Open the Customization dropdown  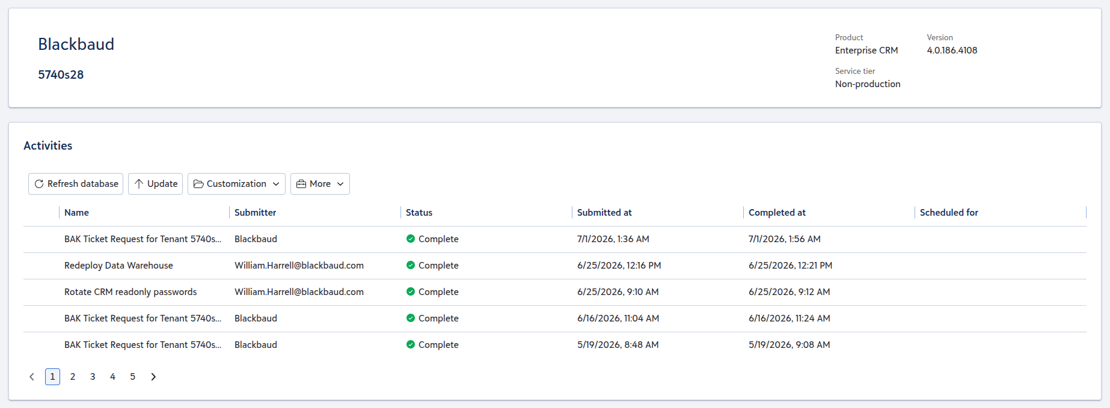(236, 184)
